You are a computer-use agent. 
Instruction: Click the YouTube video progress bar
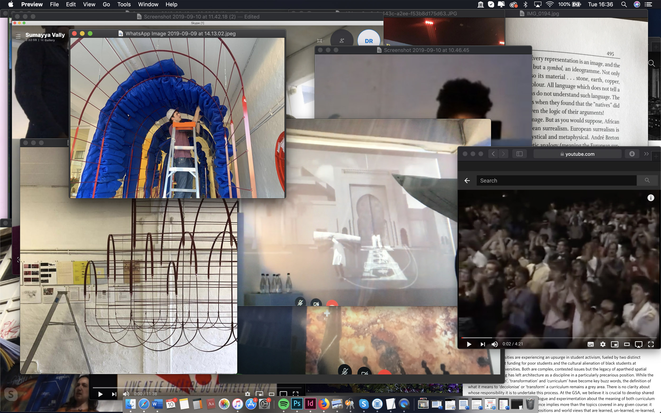point(557,338)
